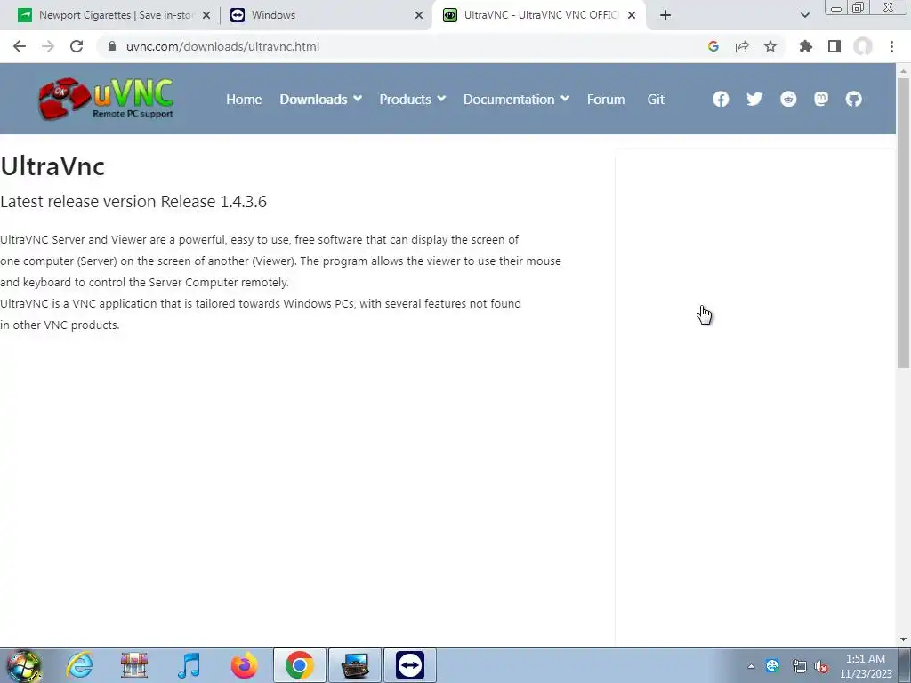Viewport: 911px width, 683px height.
Task: Open the uVNC Twitter icon
Action: coord(754,100)
